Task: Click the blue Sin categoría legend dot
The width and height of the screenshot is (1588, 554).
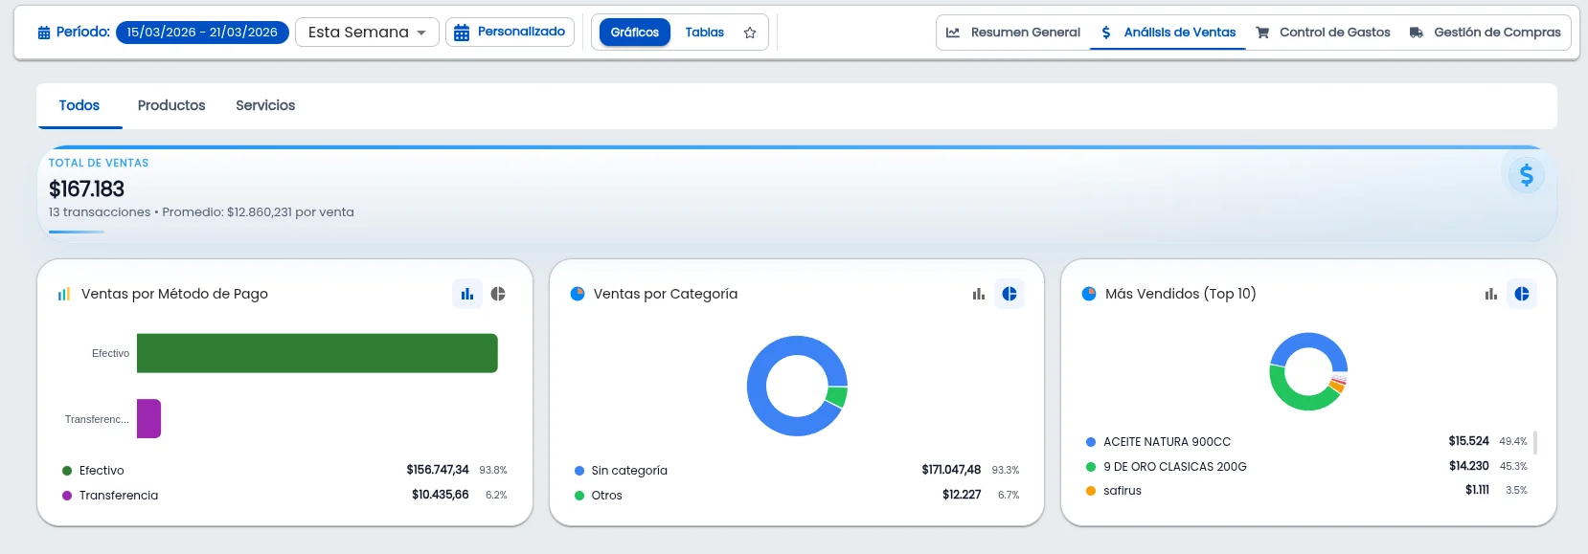Action: tap(579, 471)
